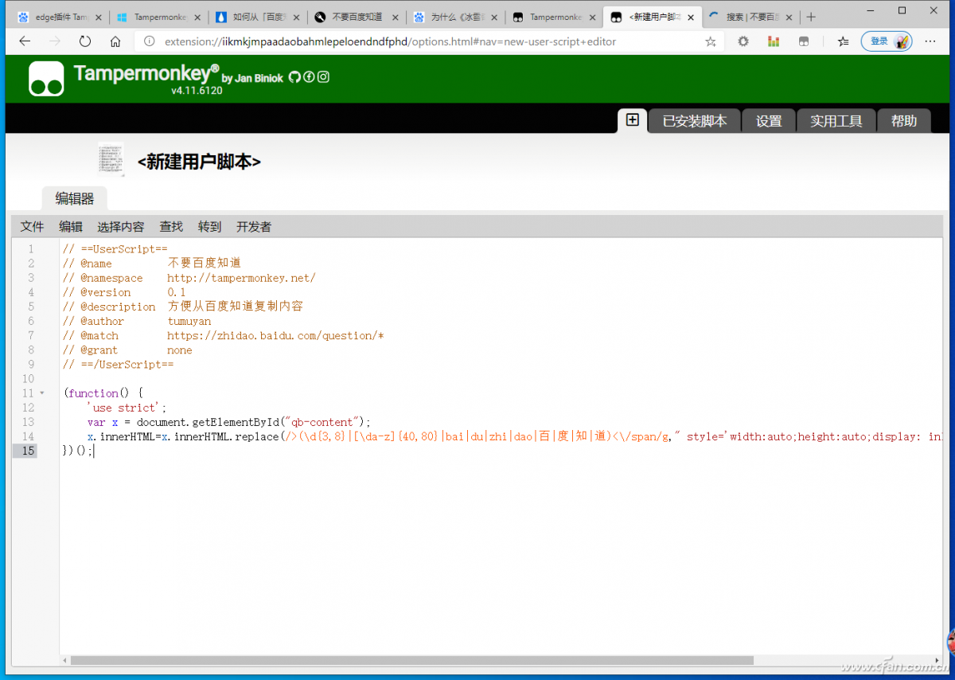Open a new browser tab
The height and width of the screenshot is (680, 955).
(811, 17)
